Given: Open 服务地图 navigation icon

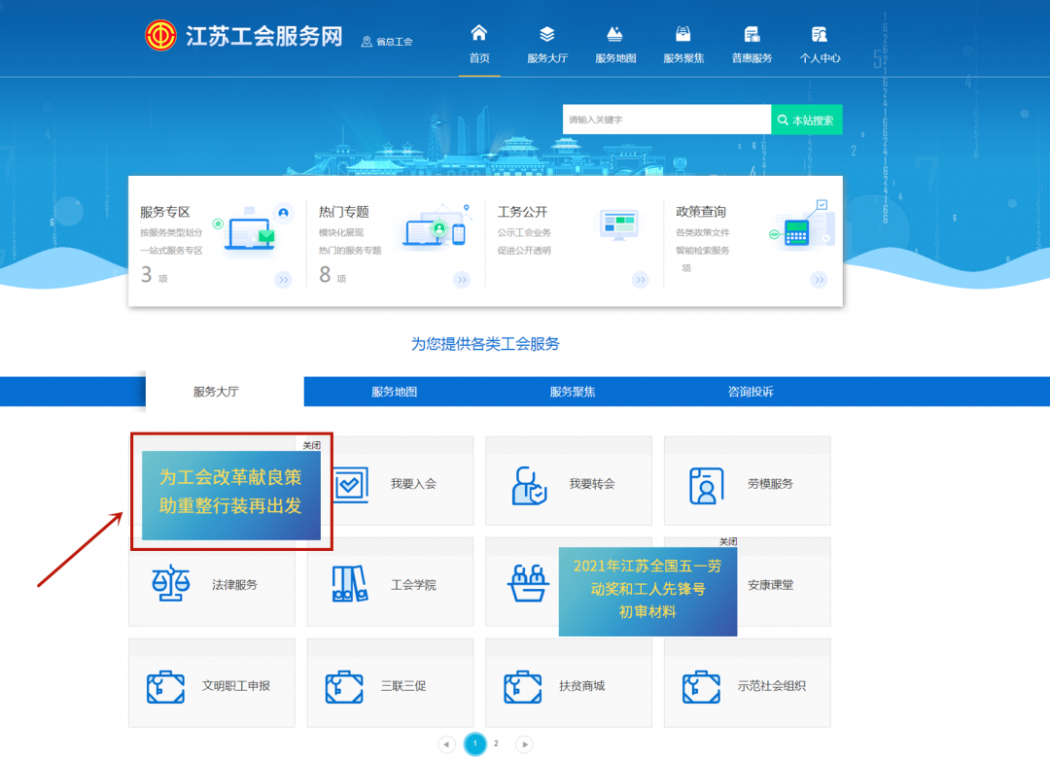Looking at the screenshot, I should tap(614, 35).
